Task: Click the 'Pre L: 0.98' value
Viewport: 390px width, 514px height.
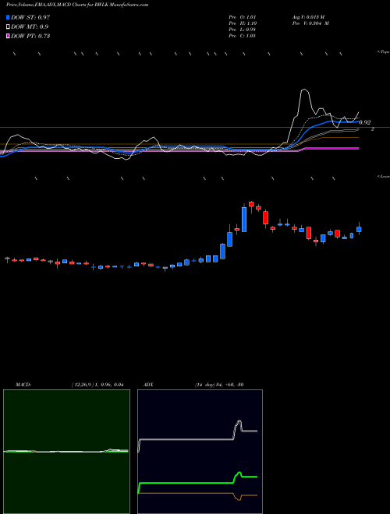Action: click(x=243, y=30)
